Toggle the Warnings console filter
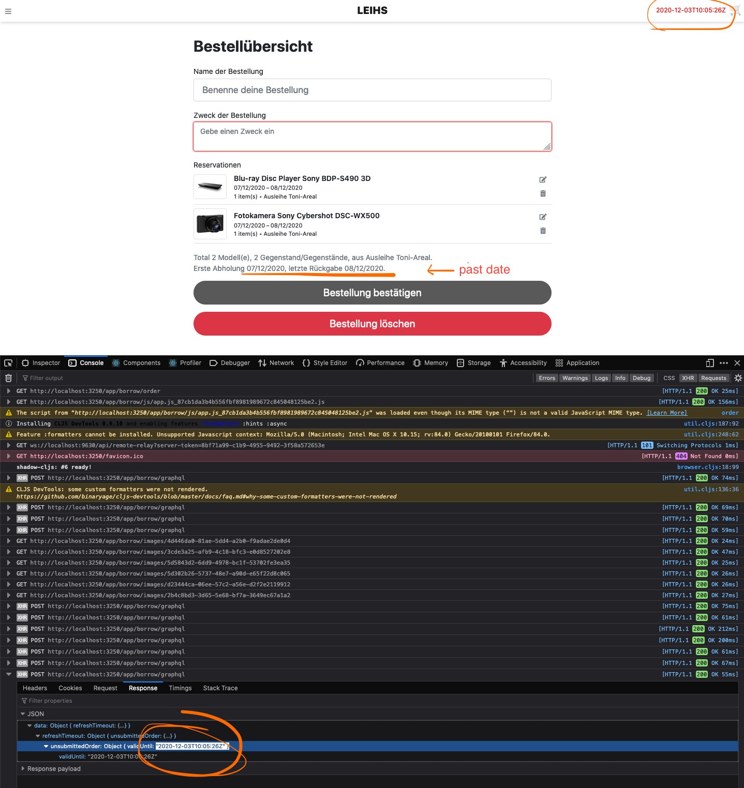Image resolution: width=744 pixels, height=788 pixels. coord(575,378)
